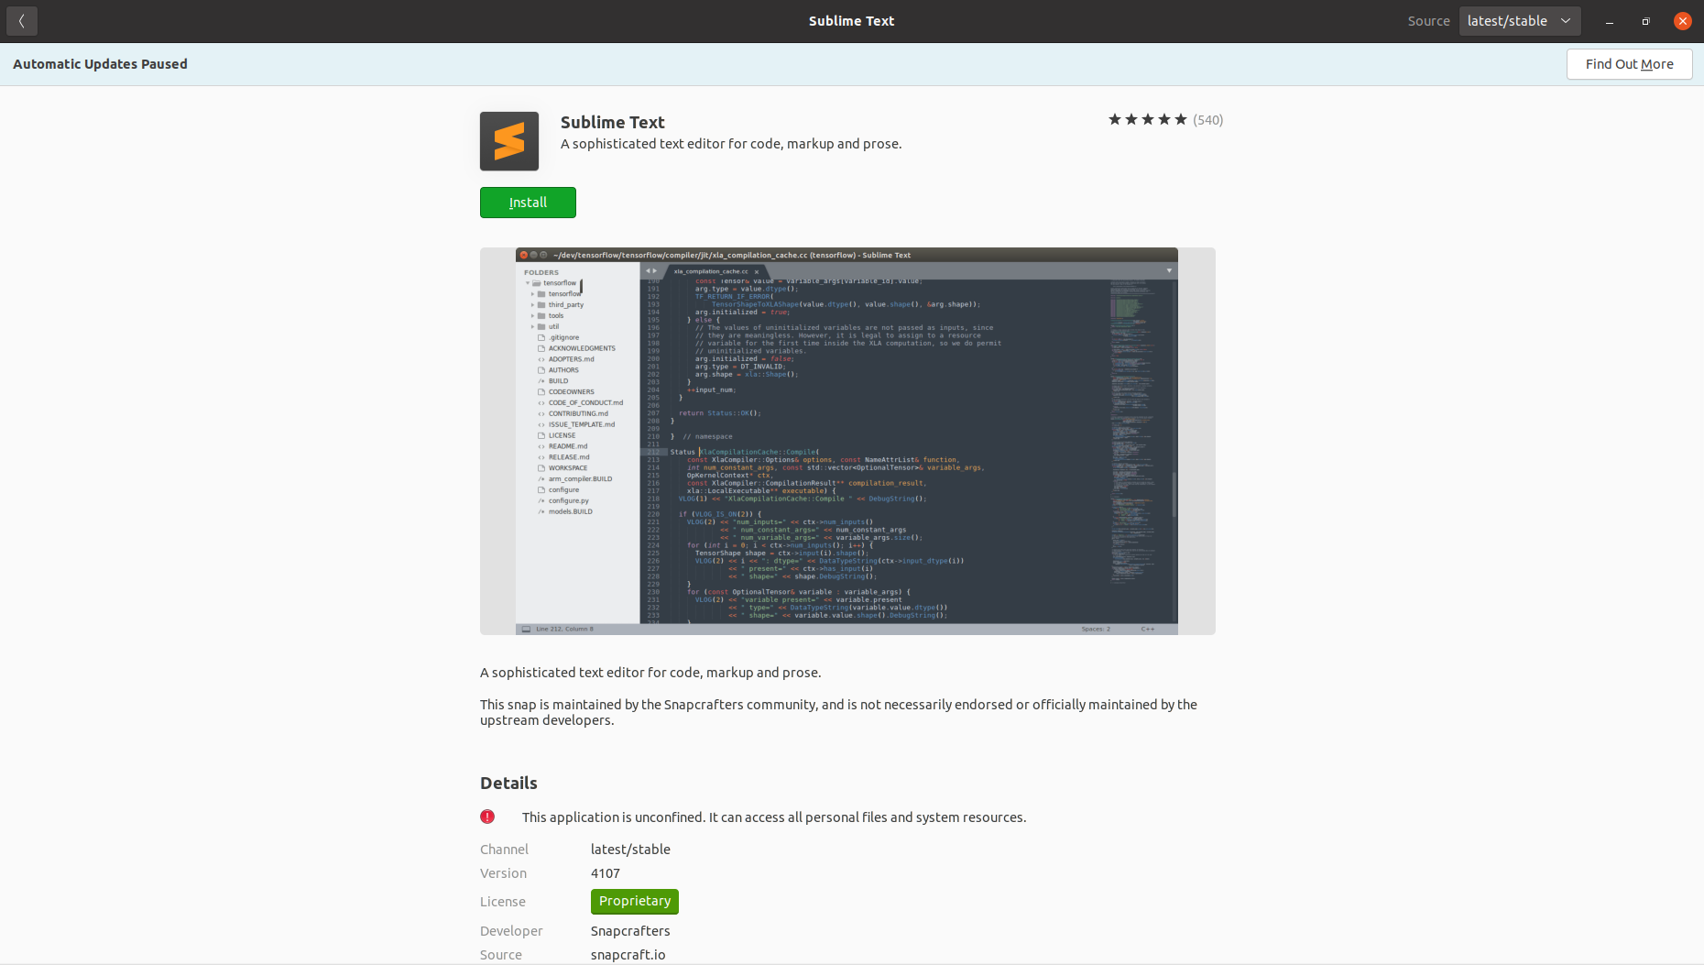Open the latest/stable Source dropdown
The image size is (1704, 965).
[x=1519, y=20]
